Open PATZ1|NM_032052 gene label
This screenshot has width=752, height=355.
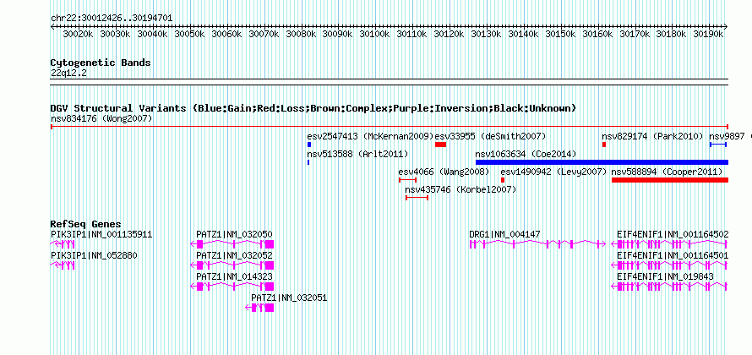click(x=235, y=256)
